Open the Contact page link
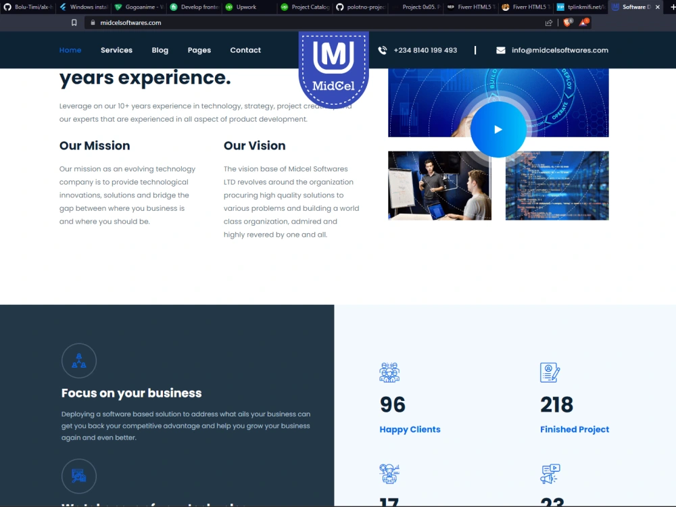The height and width of the screenshot is (507, 676). coord(245,50)
